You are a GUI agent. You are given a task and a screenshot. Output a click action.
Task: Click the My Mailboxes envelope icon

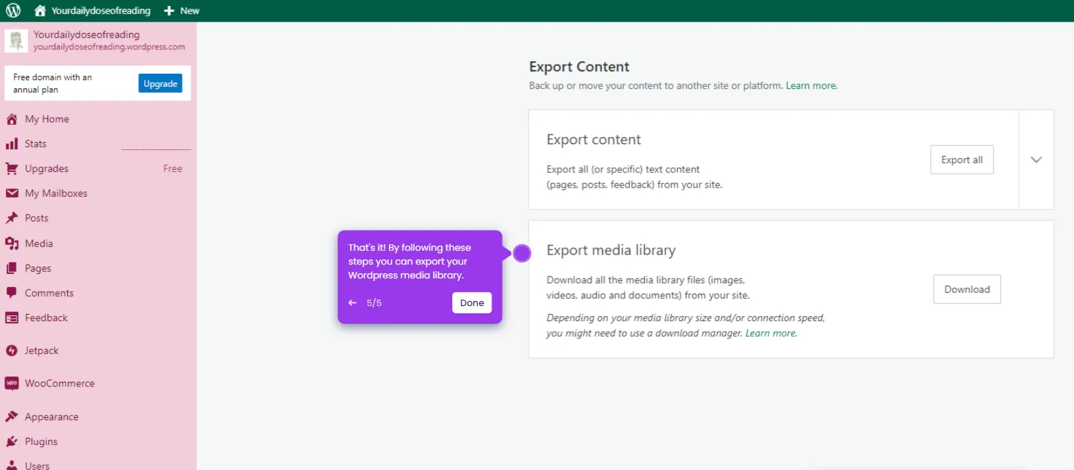pos(12,194)
